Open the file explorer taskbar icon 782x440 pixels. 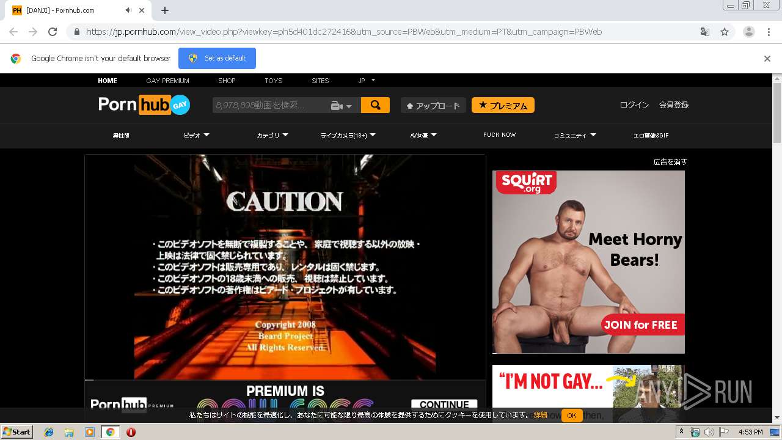pyautogui.click(x=69, y=432)
